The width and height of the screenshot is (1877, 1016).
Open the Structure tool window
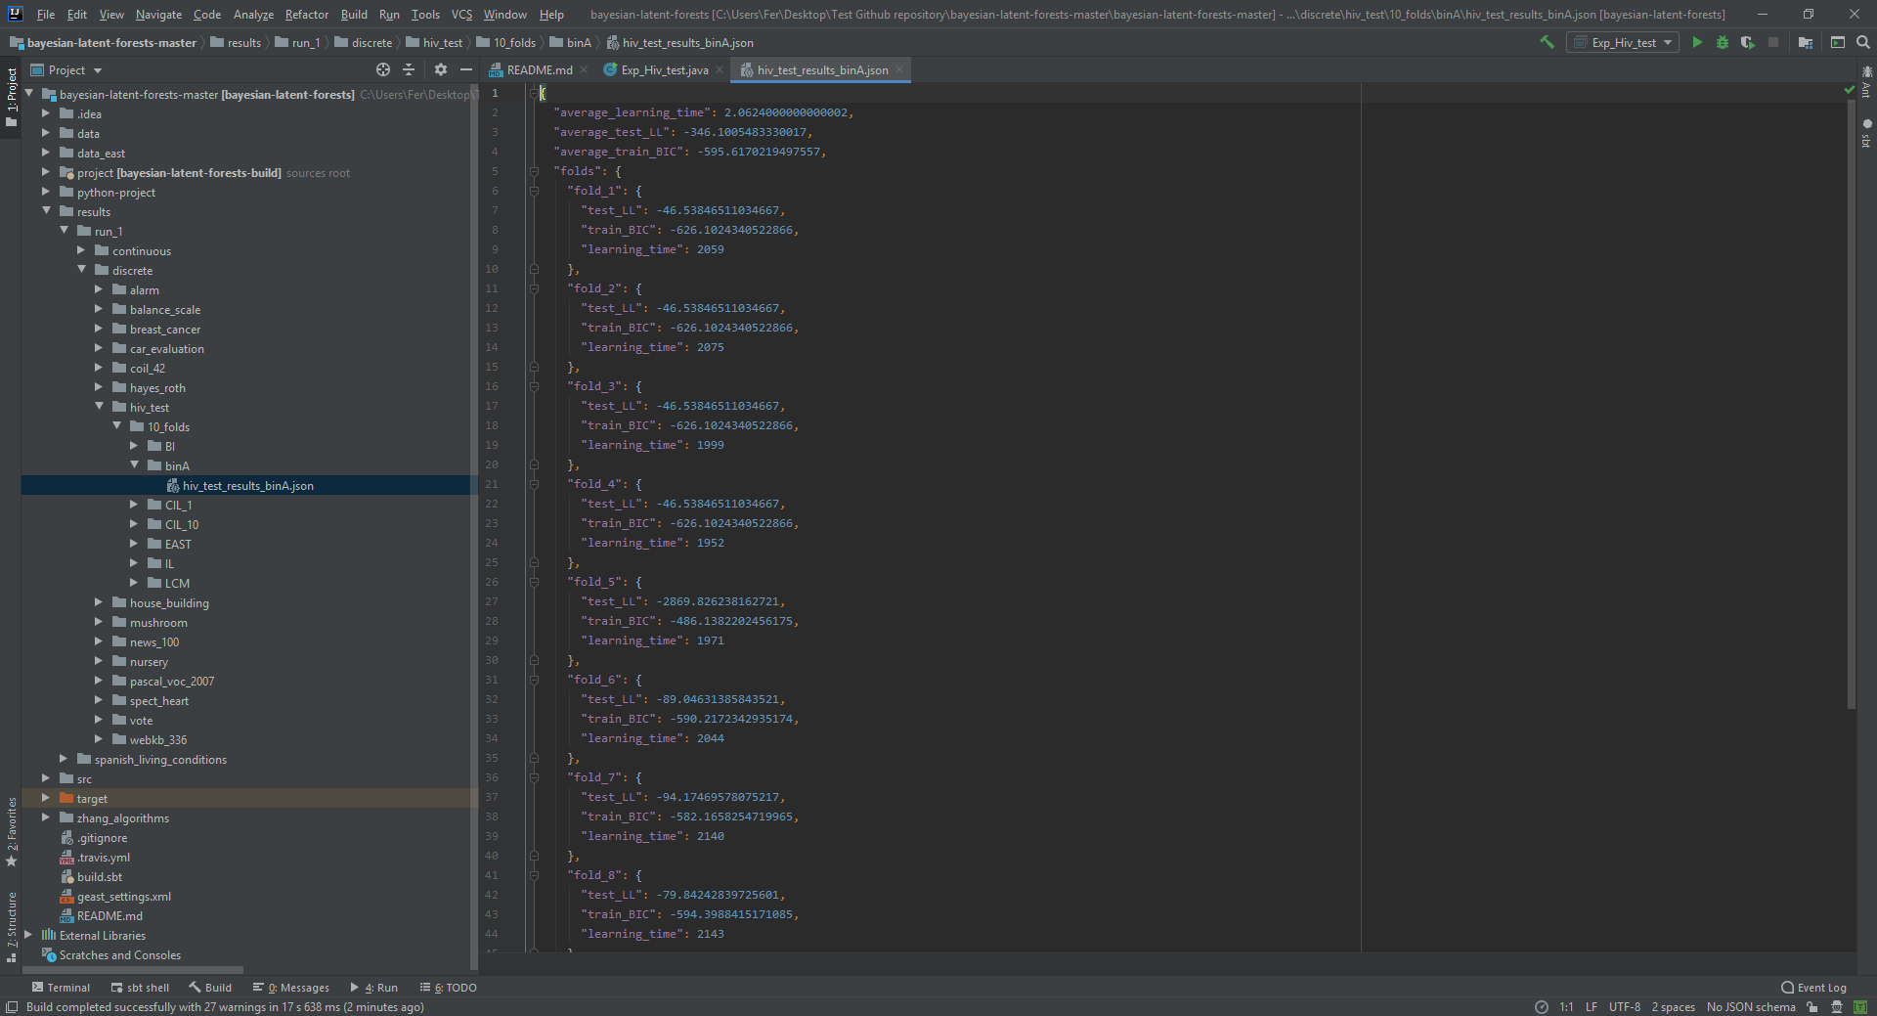(11, 926)
